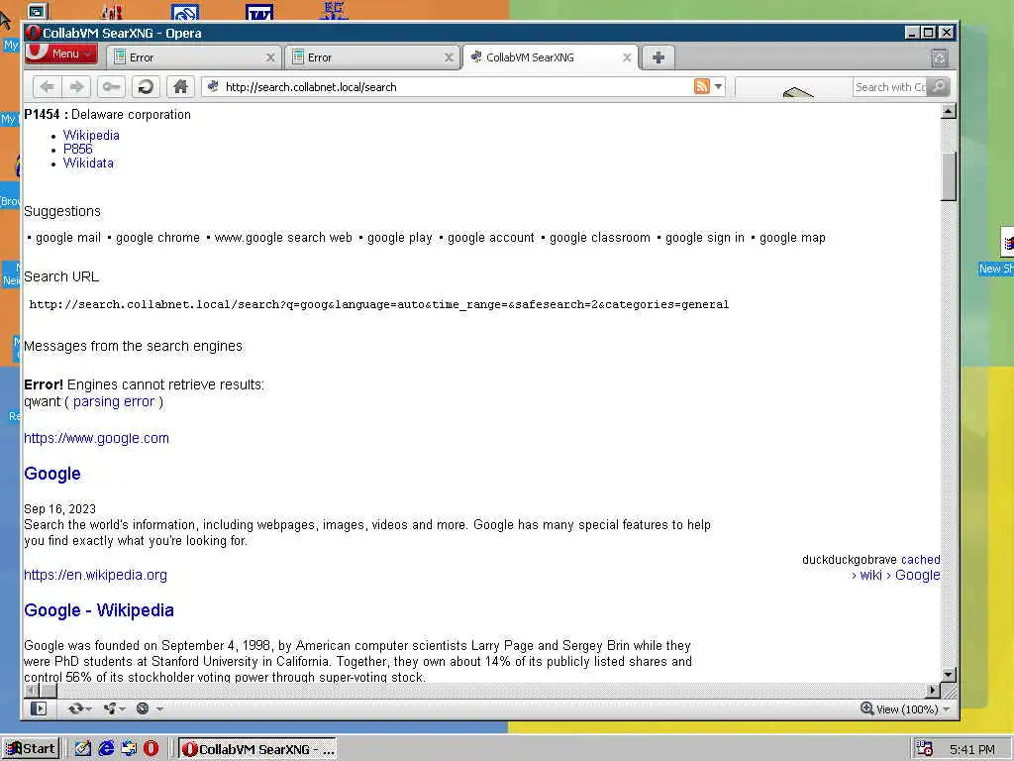1014x761 pixels.
Task: Open the Windows Start menu
Action: pyautogui.click(x=31, y=749)
